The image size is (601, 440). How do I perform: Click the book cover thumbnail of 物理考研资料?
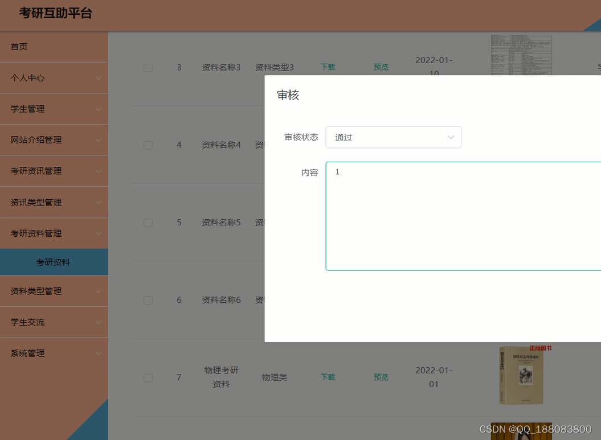[521, 375]
